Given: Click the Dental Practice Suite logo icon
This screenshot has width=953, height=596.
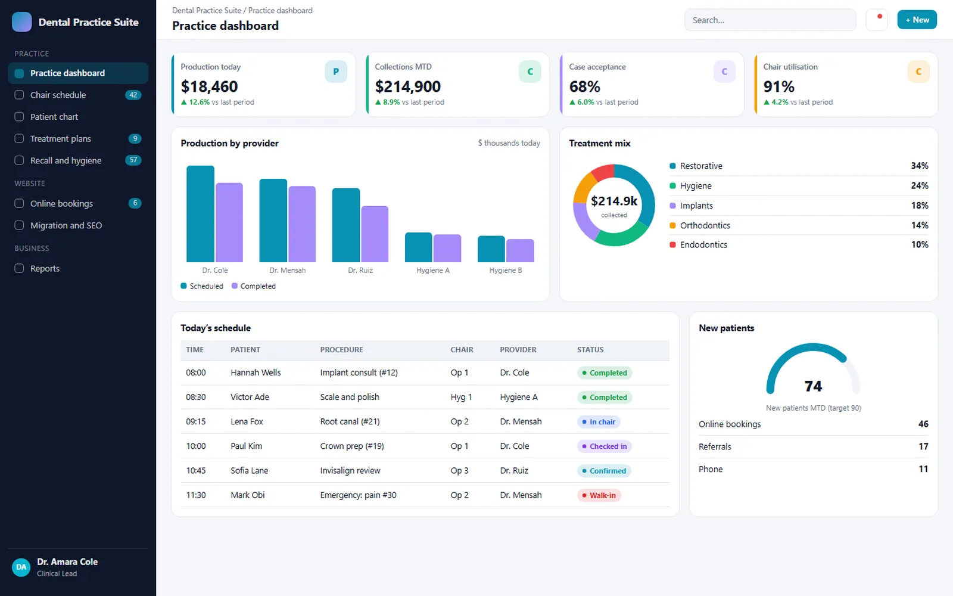Looking at the screenshot, I should pos(22,22).
